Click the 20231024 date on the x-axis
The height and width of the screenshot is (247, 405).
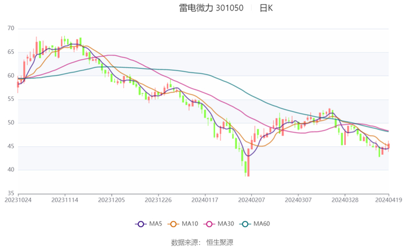[18, 200]
